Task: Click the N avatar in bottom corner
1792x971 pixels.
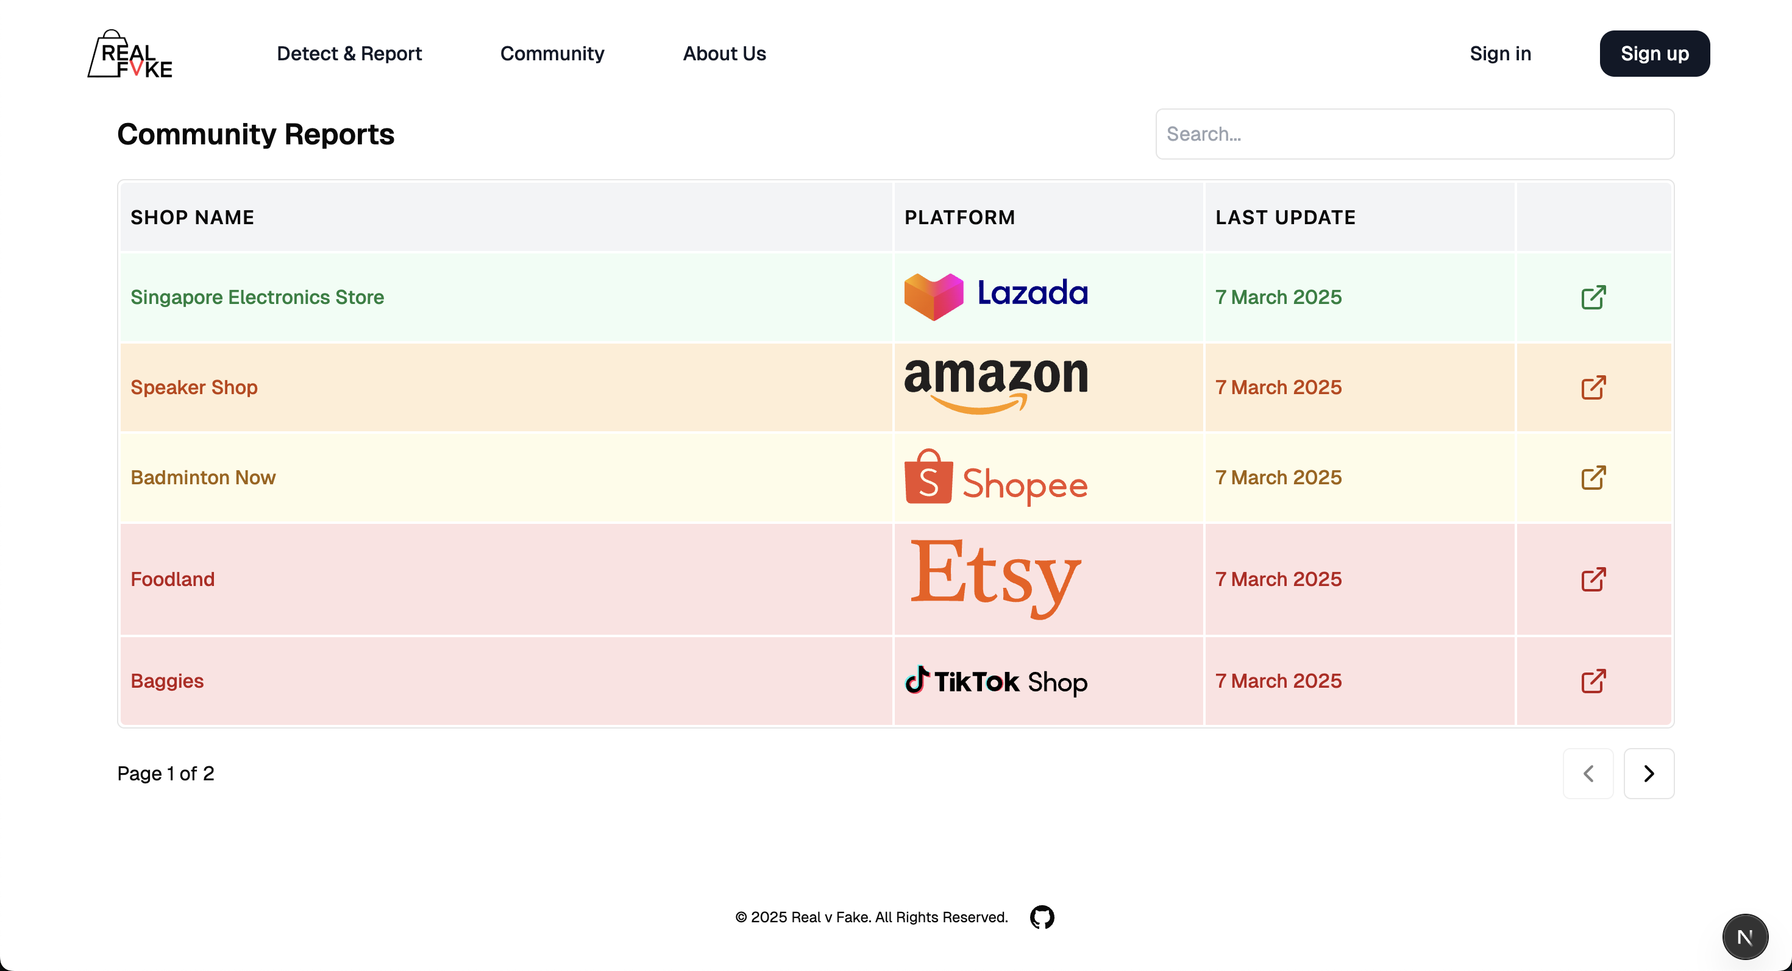Action: (1746, 936)
